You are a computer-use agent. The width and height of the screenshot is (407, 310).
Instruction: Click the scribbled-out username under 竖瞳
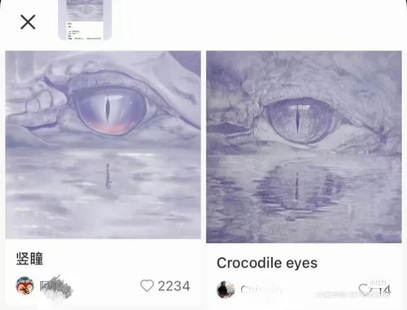point(56,286)
